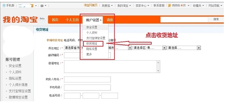Click the 购物车 0件 link

coord(179,6)
